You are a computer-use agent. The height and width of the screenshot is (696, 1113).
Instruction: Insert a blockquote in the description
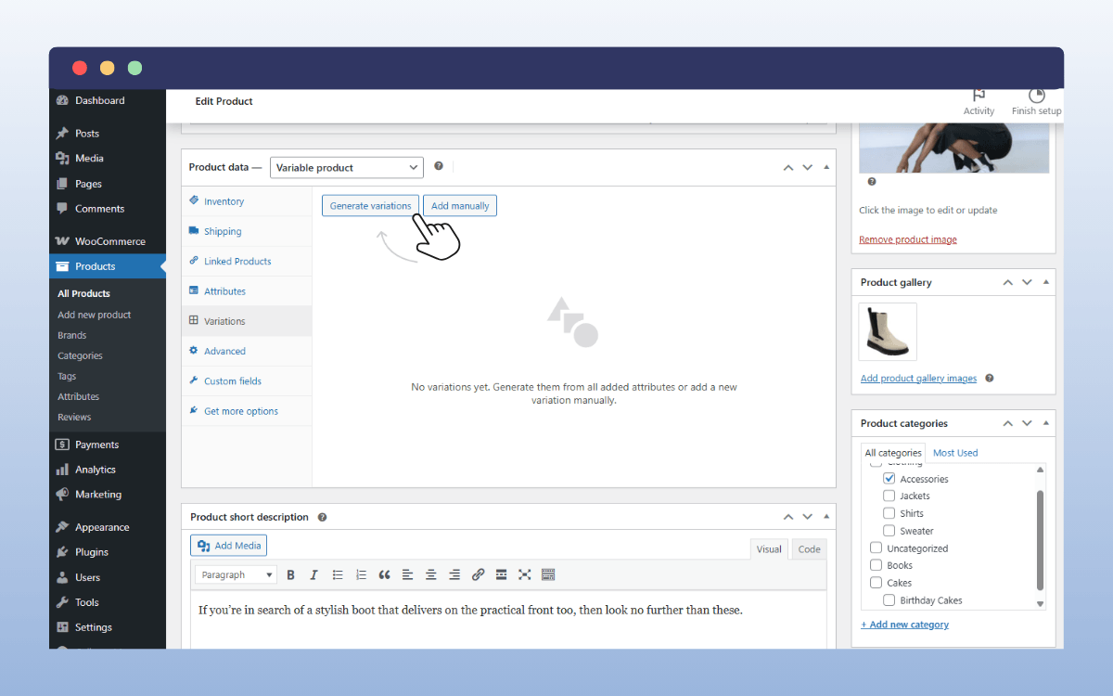384,575
